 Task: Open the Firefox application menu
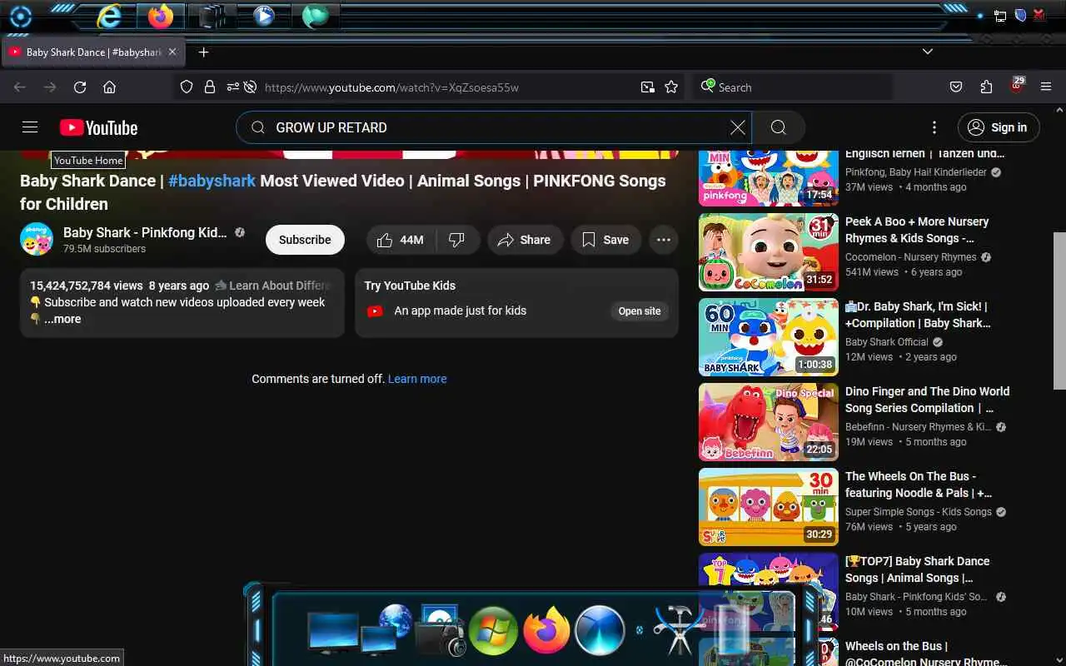pos(1046,87)
